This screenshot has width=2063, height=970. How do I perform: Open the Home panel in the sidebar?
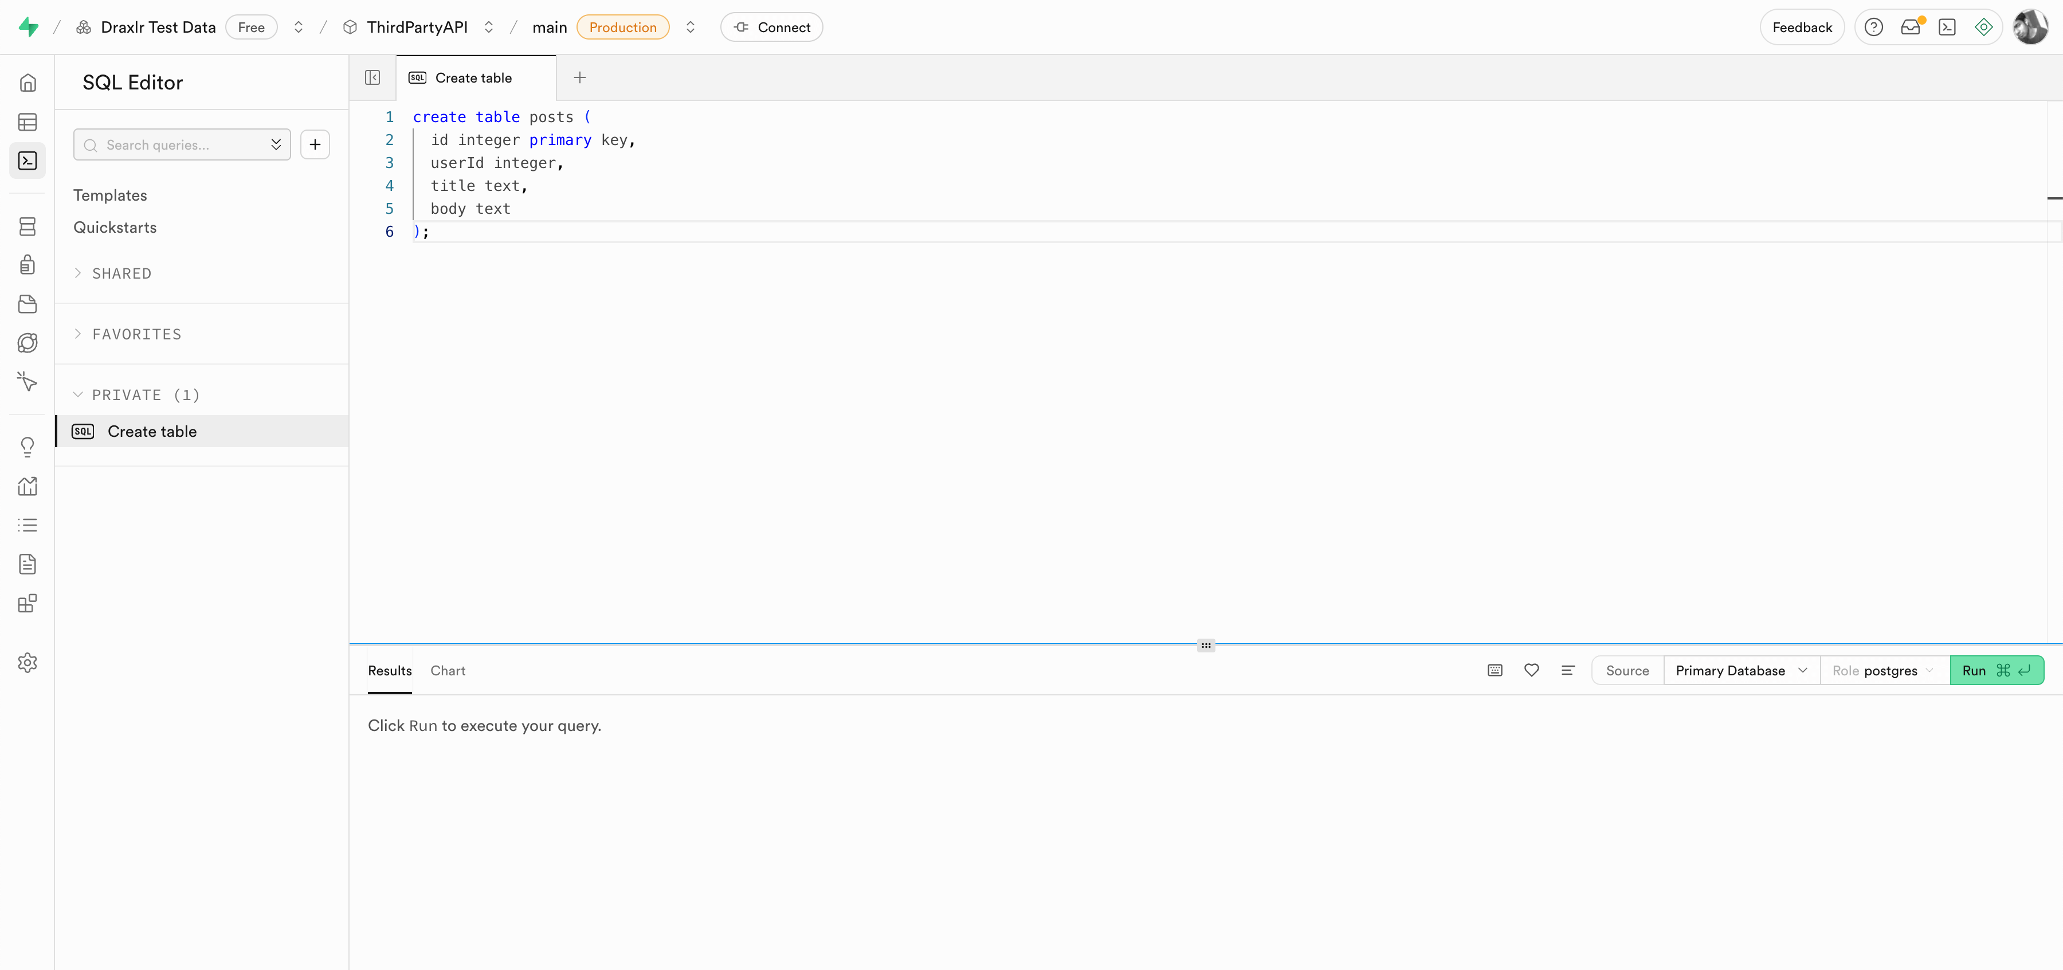coord(28,82)
